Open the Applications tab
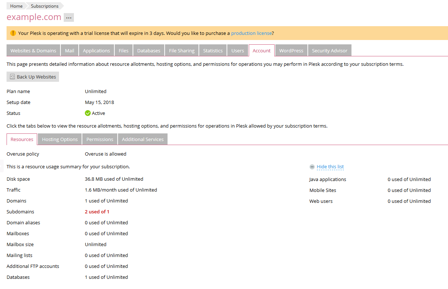This screenshot has height=289, width=448. point(96,51)
